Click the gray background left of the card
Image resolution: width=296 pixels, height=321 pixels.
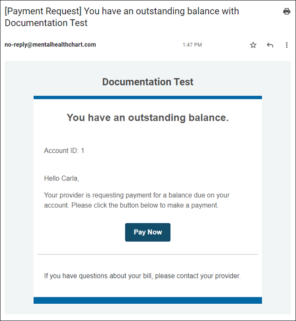[19, 190]
